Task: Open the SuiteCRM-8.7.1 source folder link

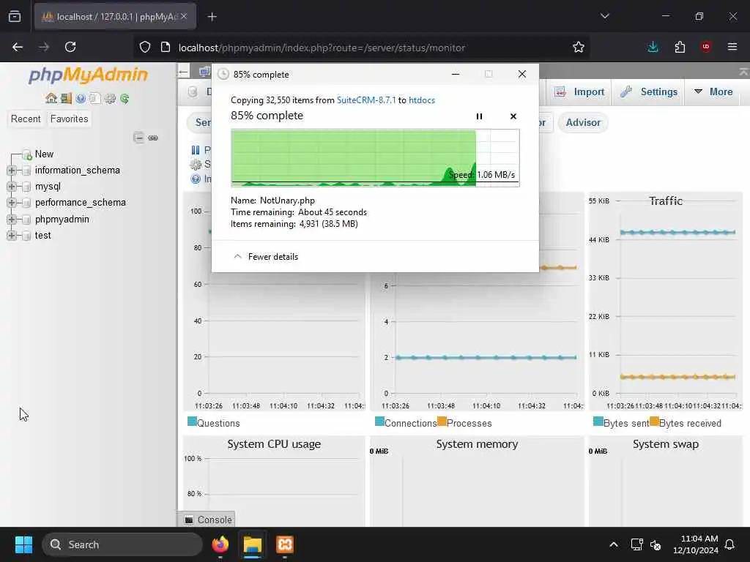Action: tap(366, 100)
